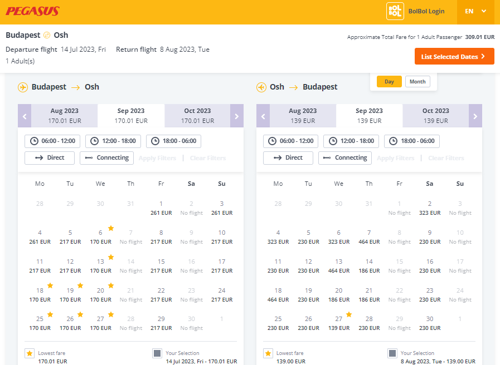Pick 7 Sep return for 464 EUR
This screenshot has height=365, width=500.
click(x=369, y=237)
